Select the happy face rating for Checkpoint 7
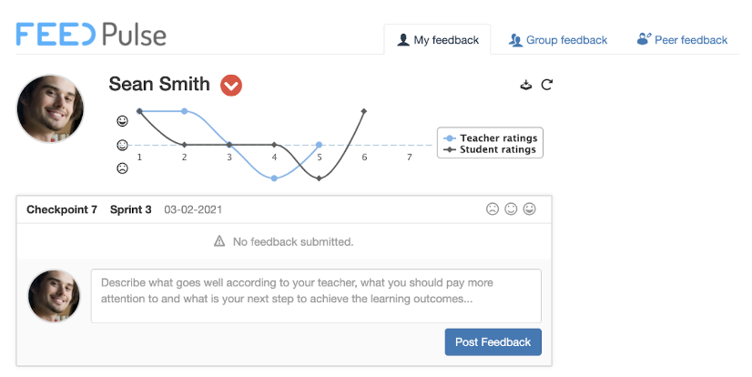This screenshot has width=752, height=377. 530,209
